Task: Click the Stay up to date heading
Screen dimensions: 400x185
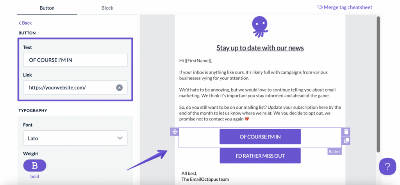Action: (260, 48)
